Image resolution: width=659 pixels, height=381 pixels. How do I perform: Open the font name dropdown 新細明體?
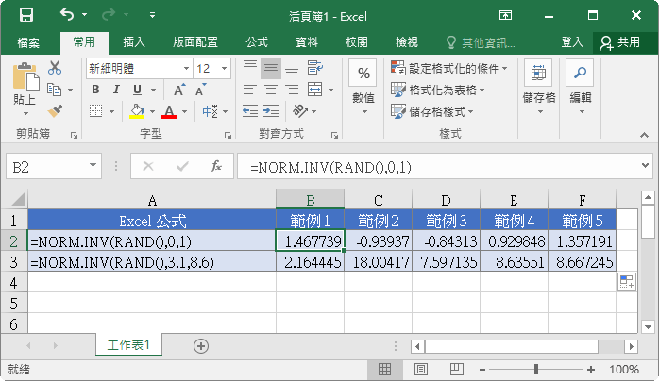coord(186,69)
